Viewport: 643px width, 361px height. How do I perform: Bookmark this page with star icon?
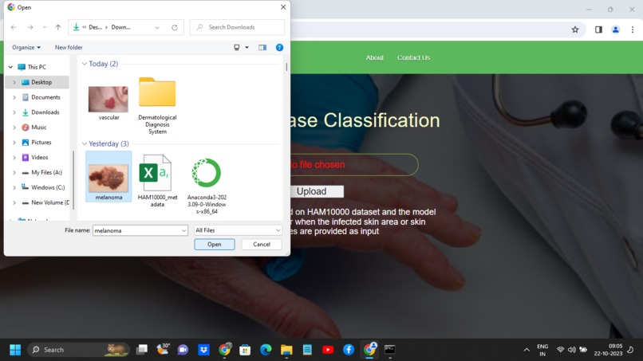(575, 29)
